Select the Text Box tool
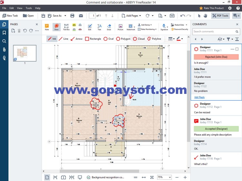Viewport: 242px width, 181px height. click(66, 27)
